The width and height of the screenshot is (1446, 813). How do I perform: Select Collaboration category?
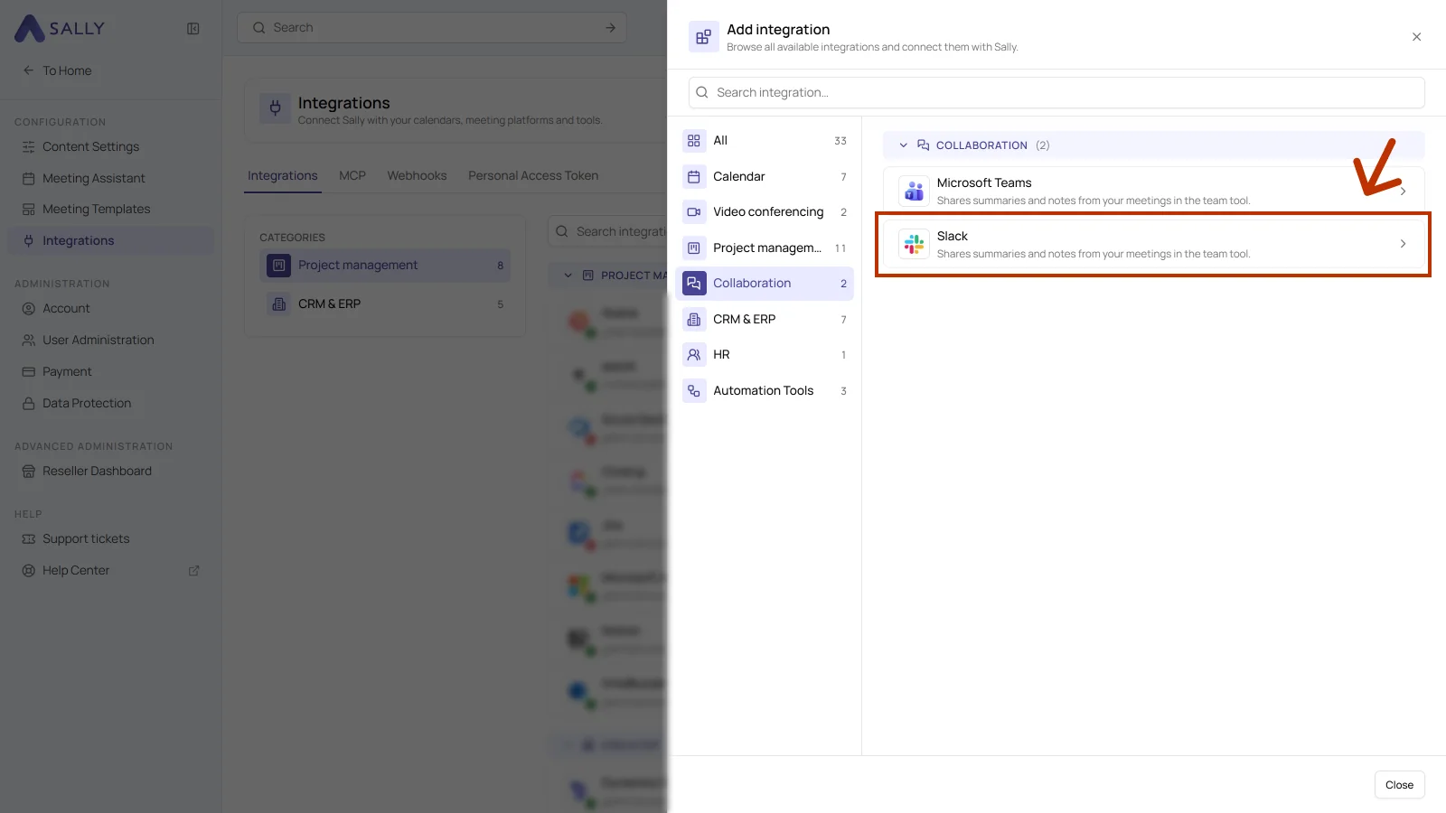pos(765,283)
